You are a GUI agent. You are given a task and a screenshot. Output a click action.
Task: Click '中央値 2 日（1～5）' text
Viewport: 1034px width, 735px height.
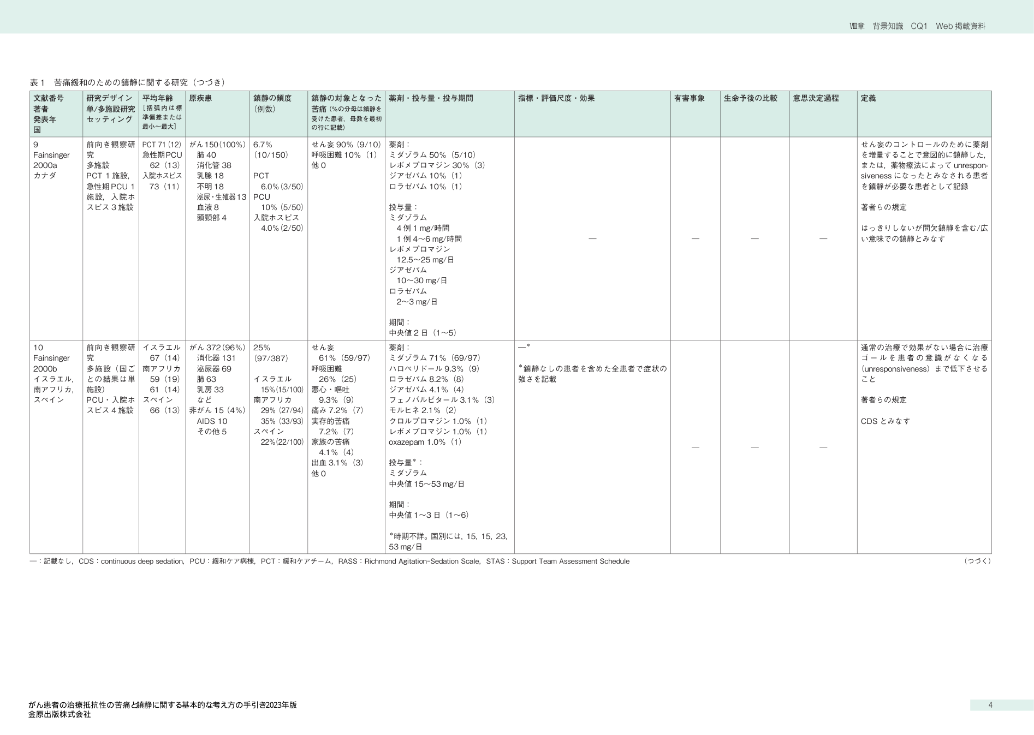click(423, 333)
